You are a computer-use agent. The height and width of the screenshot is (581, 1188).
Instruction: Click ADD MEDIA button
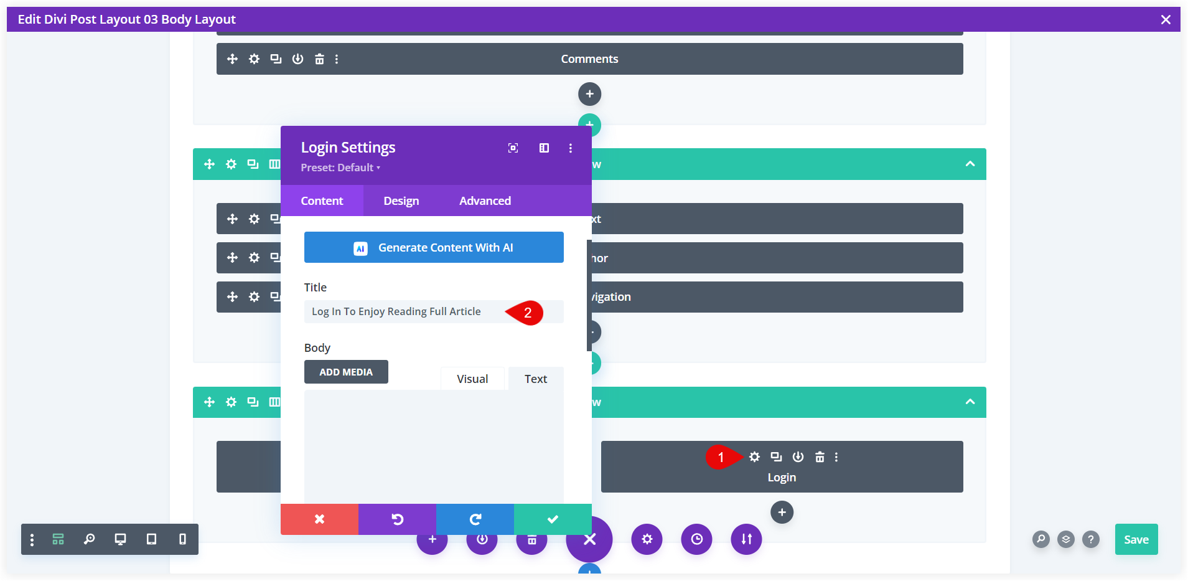[346, 372]
